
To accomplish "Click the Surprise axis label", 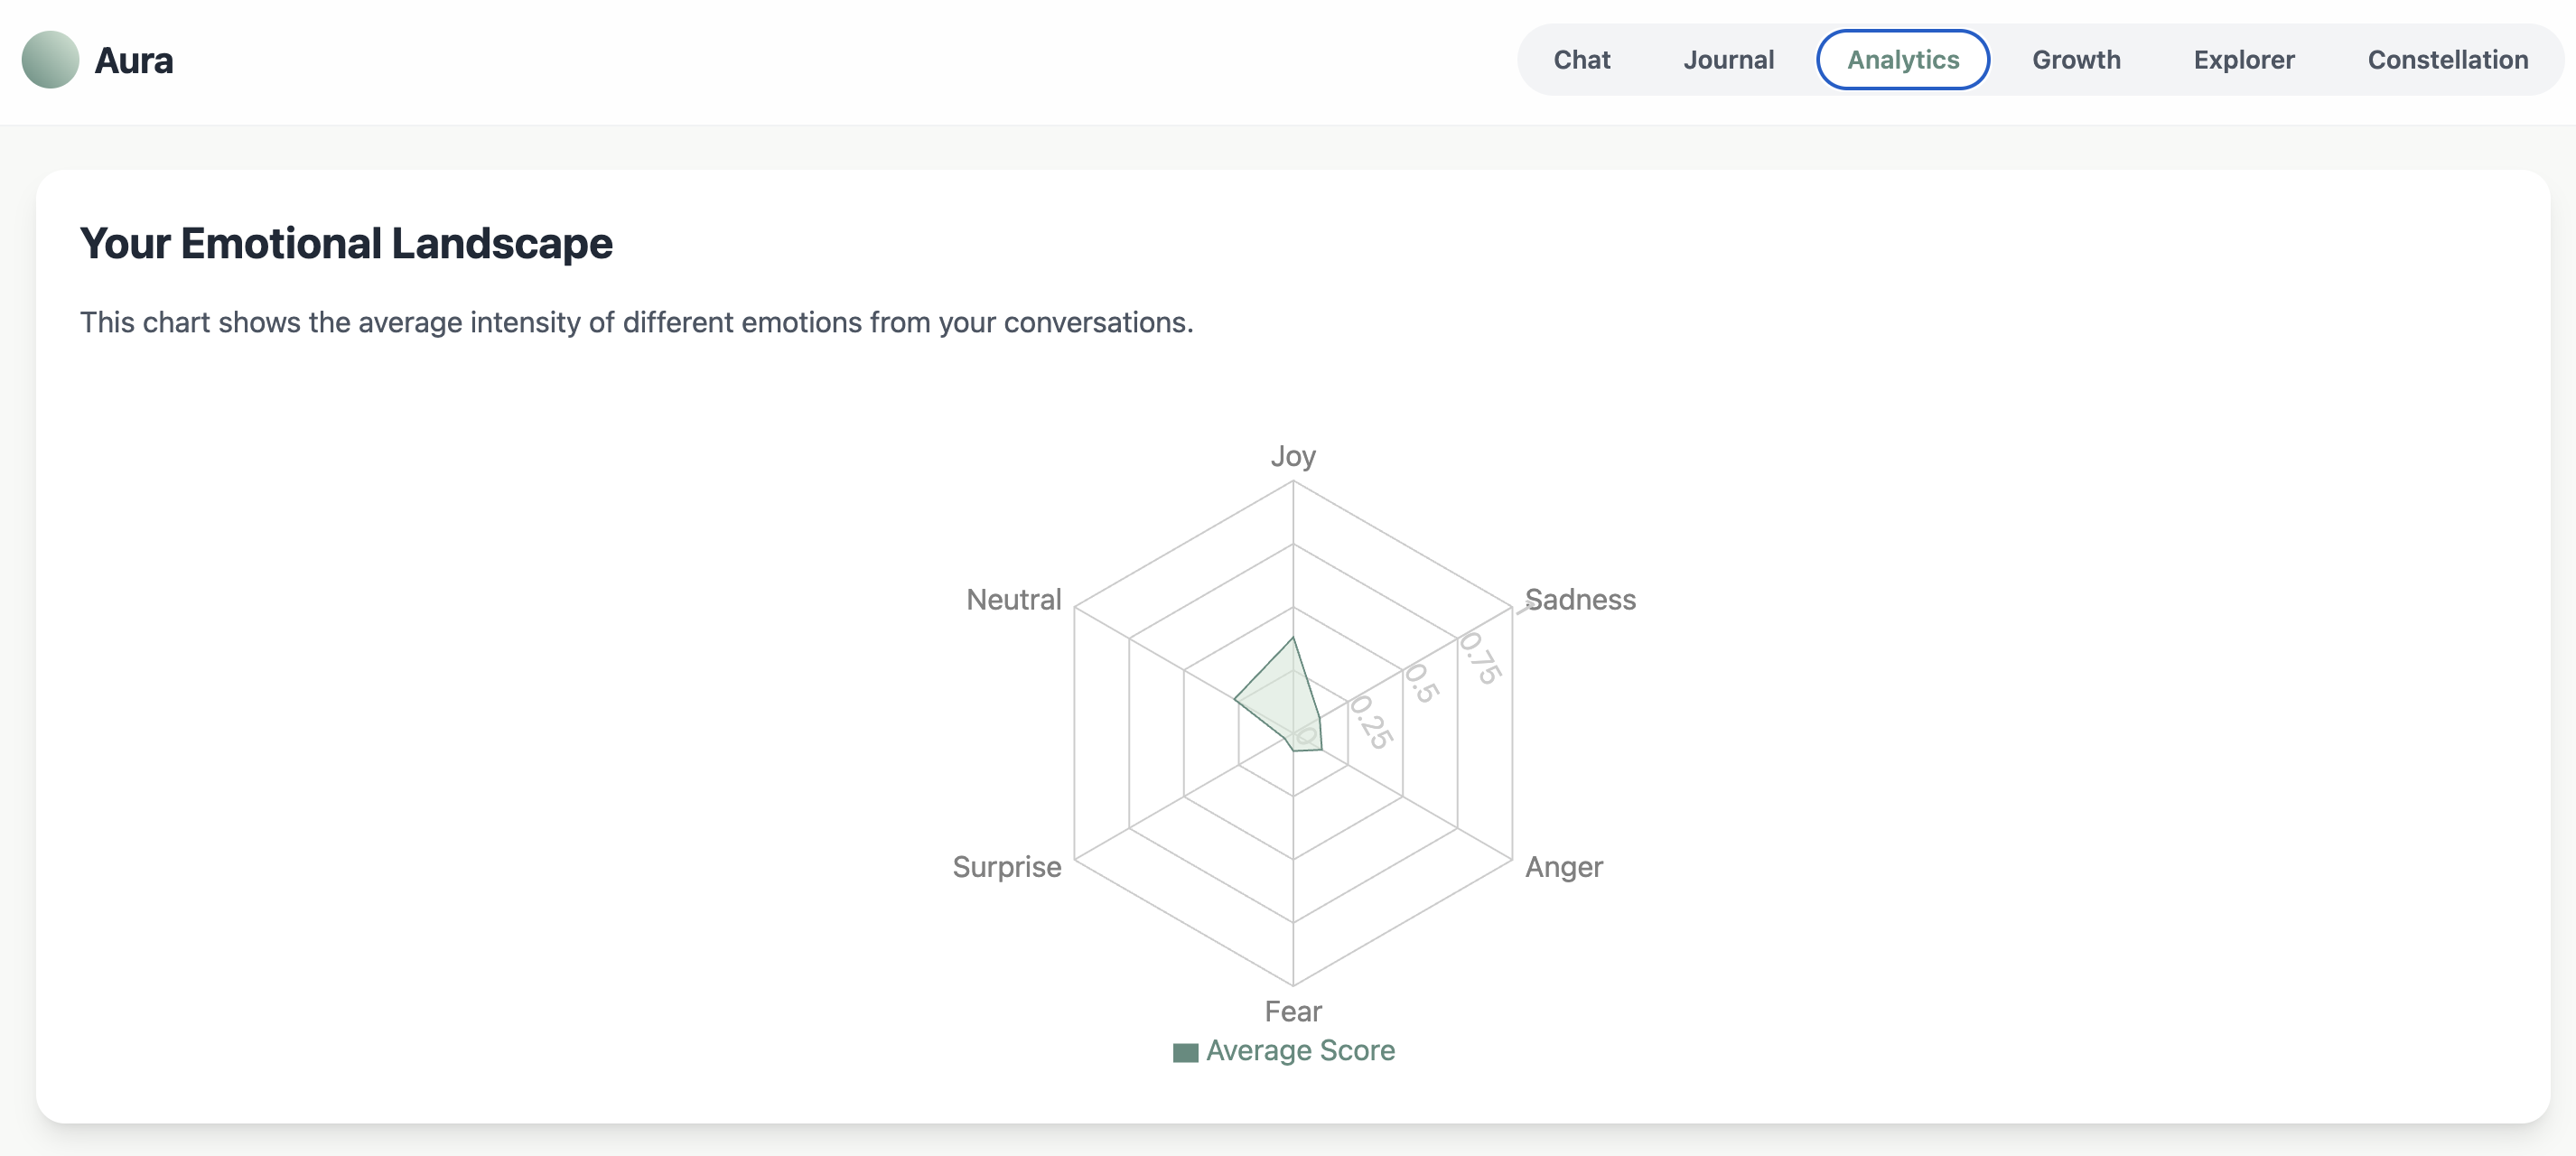I will point(1006,867).
